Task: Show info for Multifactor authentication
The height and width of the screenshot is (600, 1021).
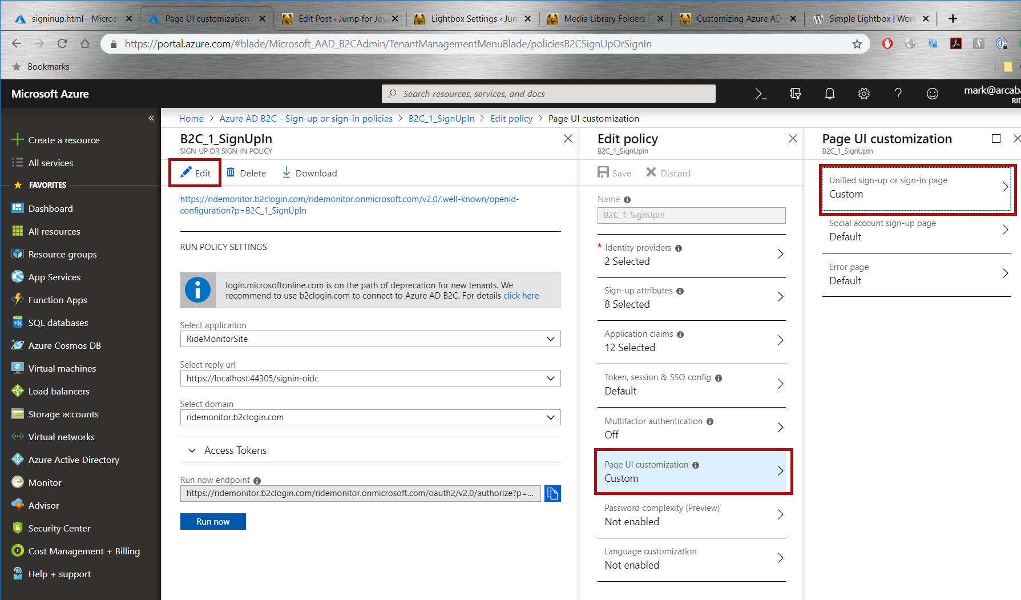Action: [710, 422]
